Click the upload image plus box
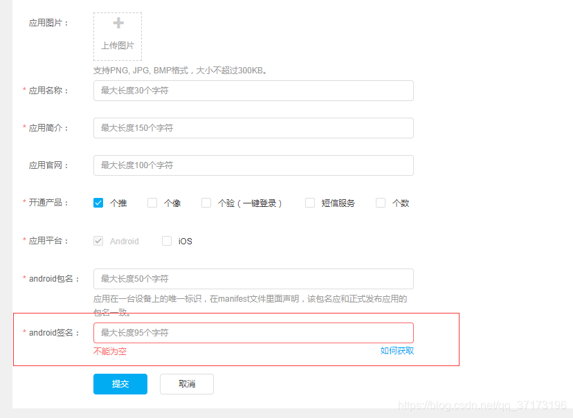 118,37
